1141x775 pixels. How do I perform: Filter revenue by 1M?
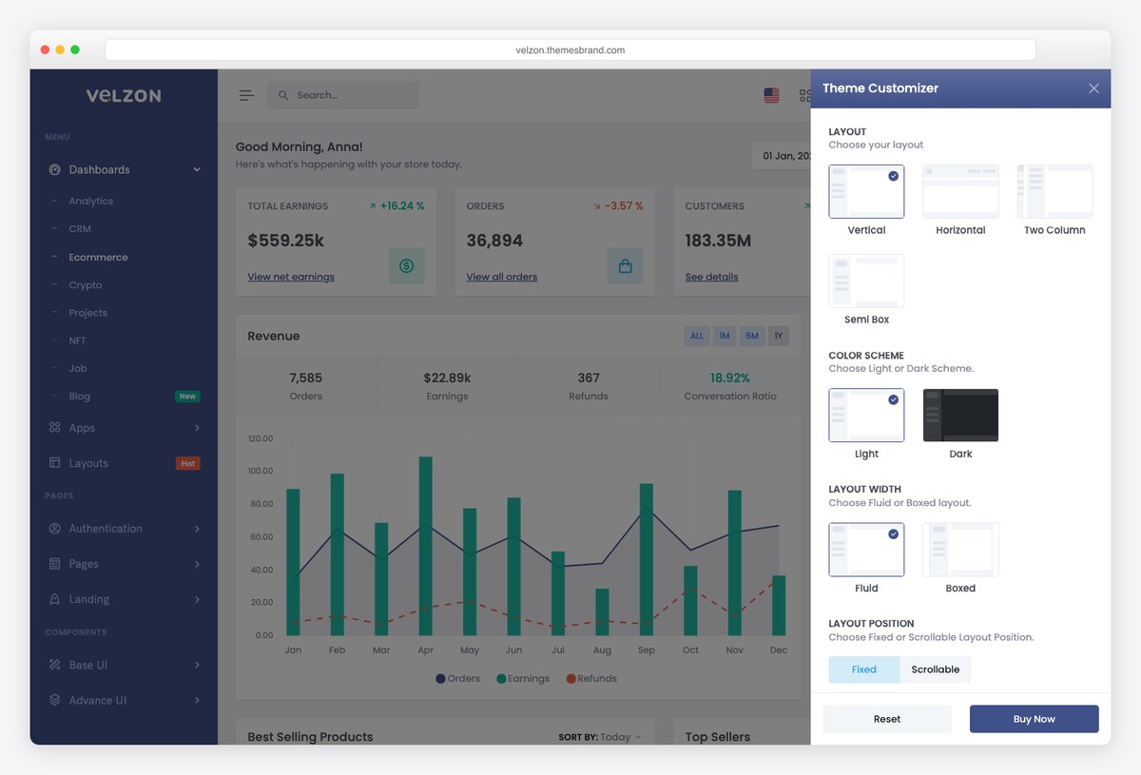(725, 336)
